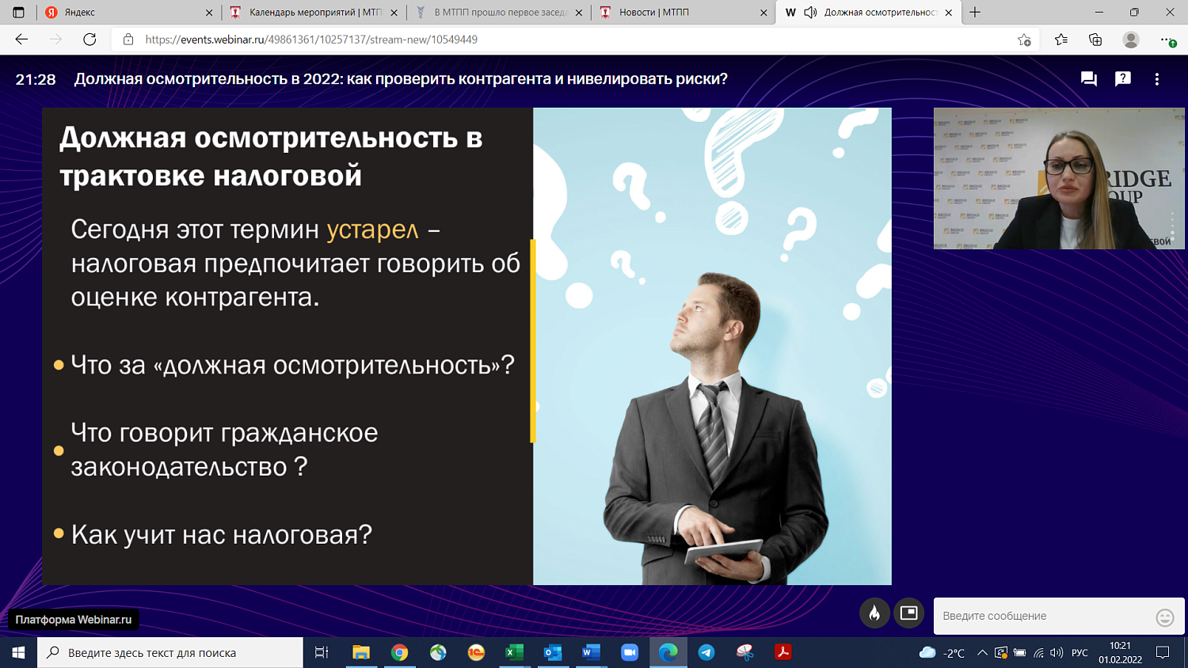Close the 'Новости | МТПП' tab
The height and width of the screenshot is (668, 1188).
point(763,13)
